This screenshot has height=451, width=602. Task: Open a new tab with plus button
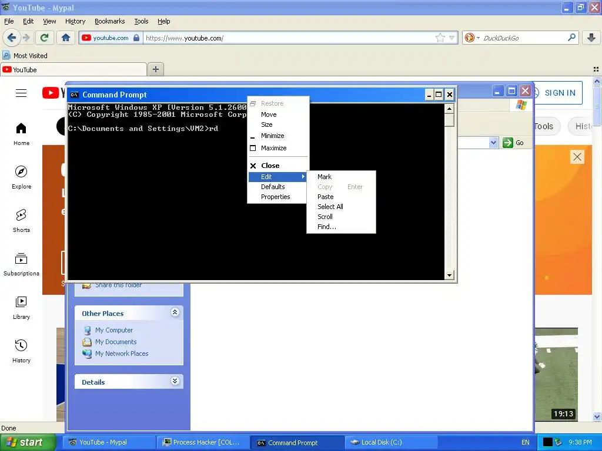(x=155, y=69)
